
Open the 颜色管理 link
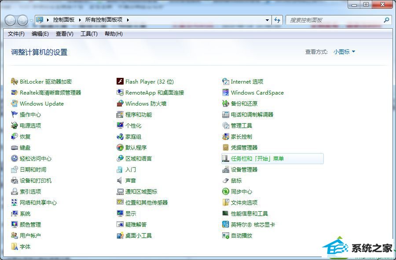30,224
